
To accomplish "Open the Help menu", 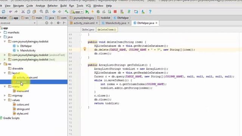I will [x=109, y=6].
